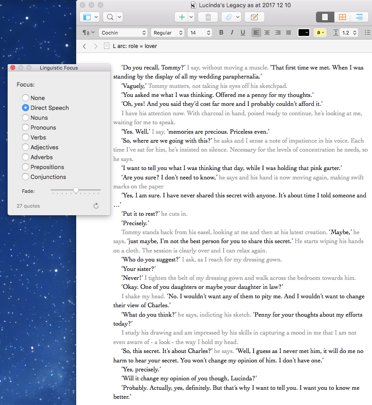
Task: Add a new document with the plus
Action: [182, 17]
